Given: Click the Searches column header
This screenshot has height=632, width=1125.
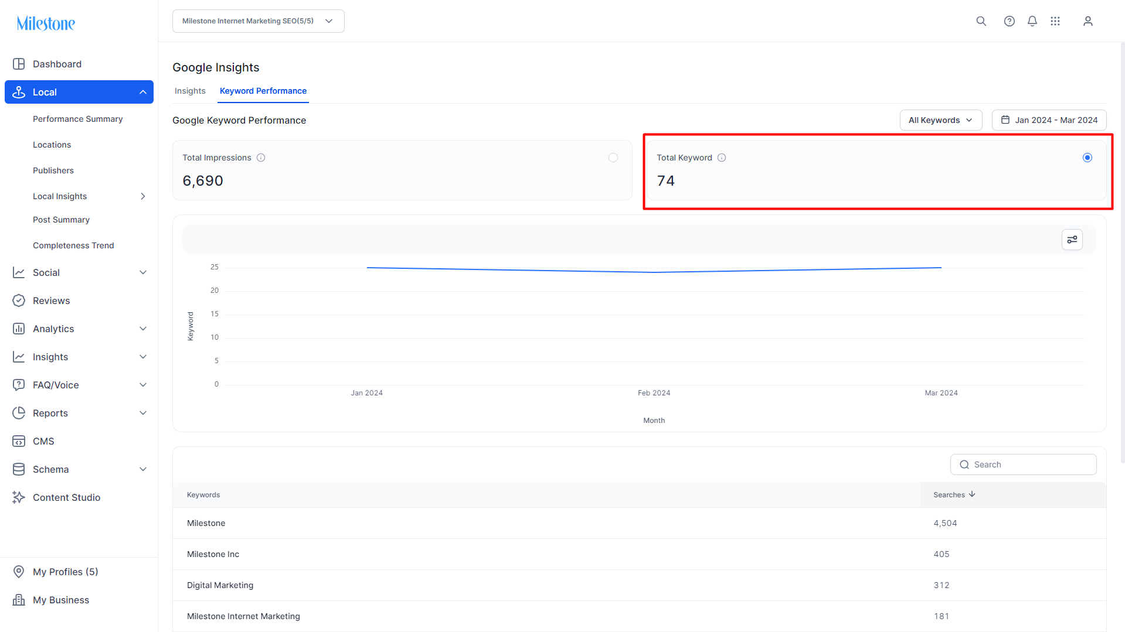Looking at the screenshot, I should click(949, 495).
